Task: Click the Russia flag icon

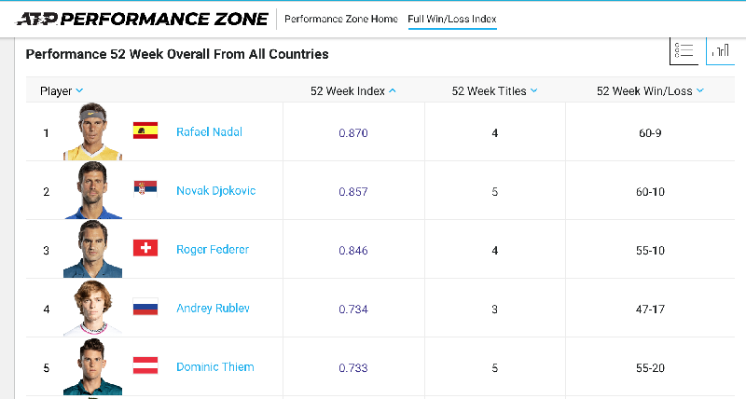Action: pyautogui.click(x=145, y=307)
